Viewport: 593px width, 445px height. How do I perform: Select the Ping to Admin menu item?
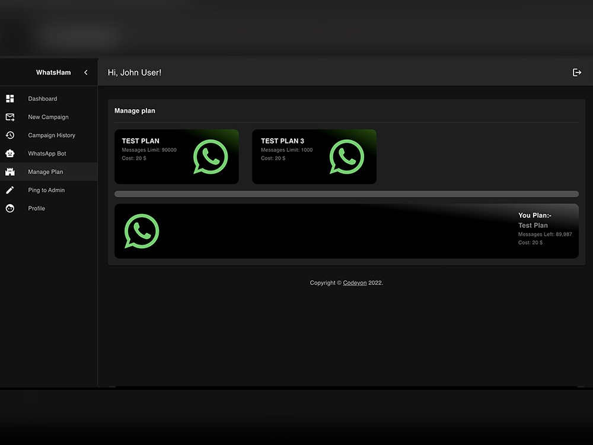tap(45, 190)
